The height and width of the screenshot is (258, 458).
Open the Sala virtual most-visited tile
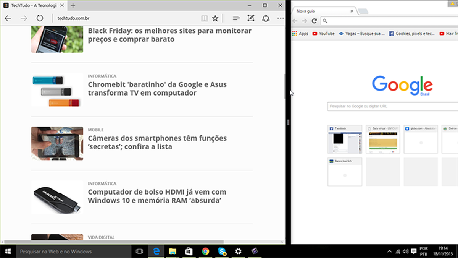[x=383, y=139]
